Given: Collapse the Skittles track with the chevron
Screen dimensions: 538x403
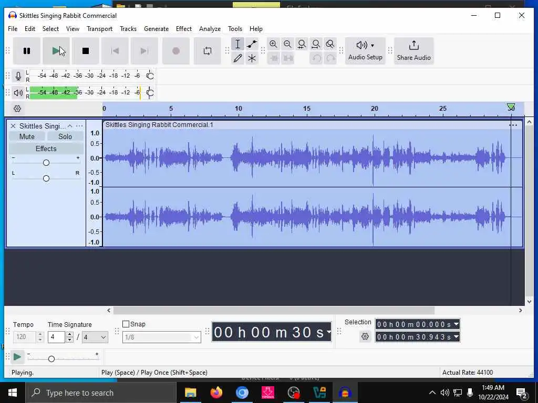Looking at the screenshot, I should [x=70, y=126].
